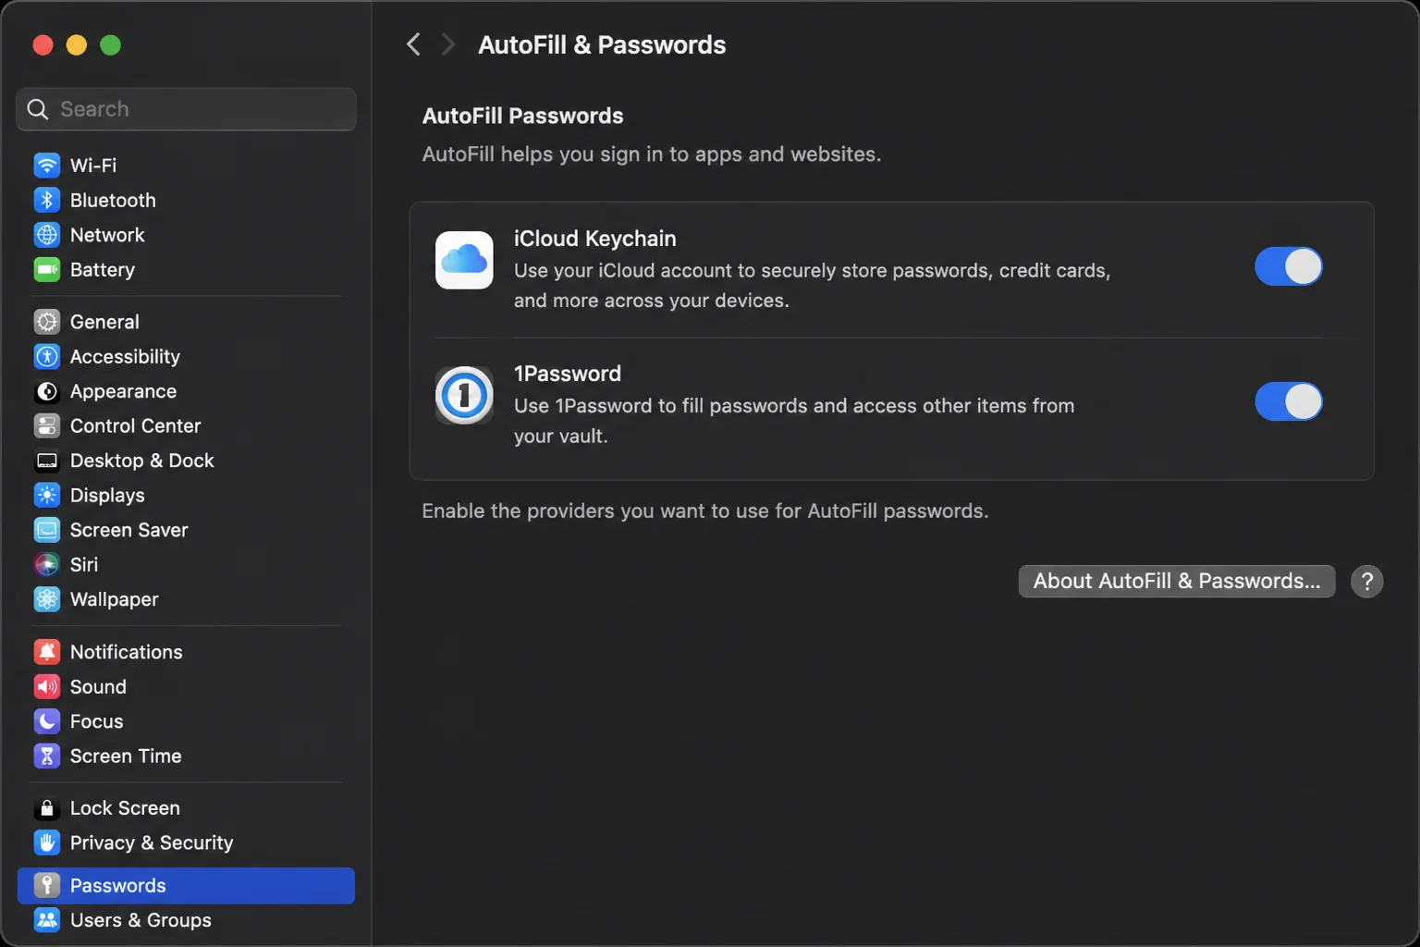The image size is (1420, 947).
Task: Open the Displays label
Action: (x=107, y=496)
